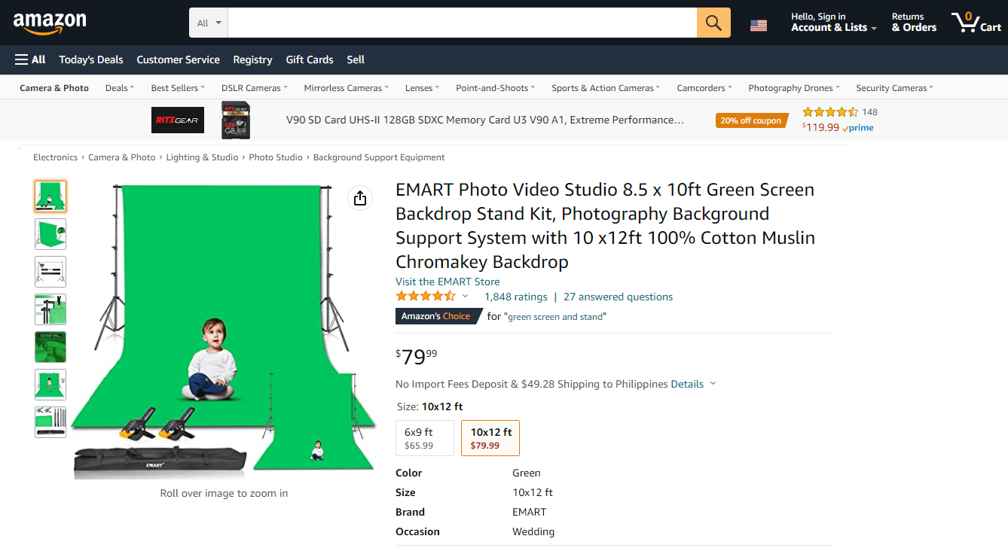Click inside the Amazon search field

click(x=462, y=23)
